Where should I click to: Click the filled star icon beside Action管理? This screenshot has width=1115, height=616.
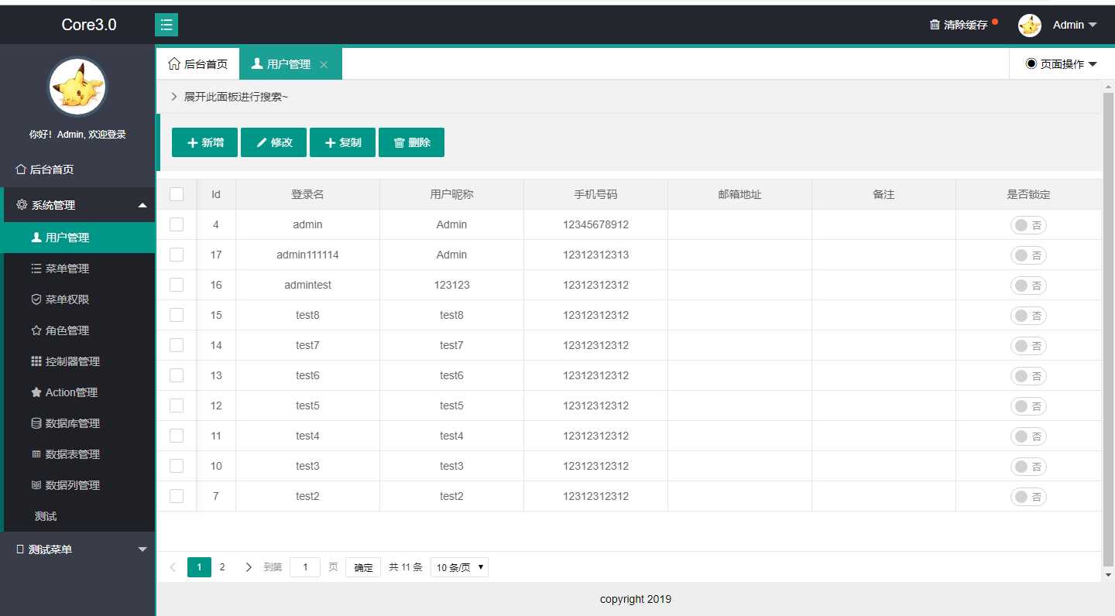tap(36, 392)
